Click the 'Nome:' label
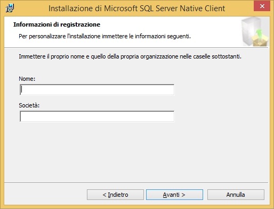 (27, 79)
